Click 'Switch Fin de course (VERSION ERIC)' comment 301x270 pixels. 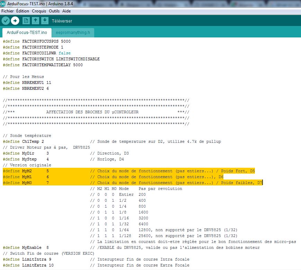pos(48,253)
